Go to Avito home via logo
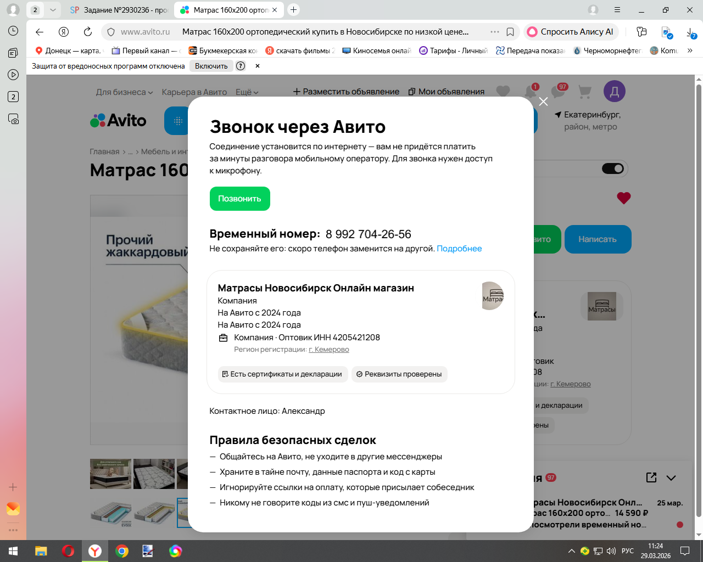 coord(119,121)
